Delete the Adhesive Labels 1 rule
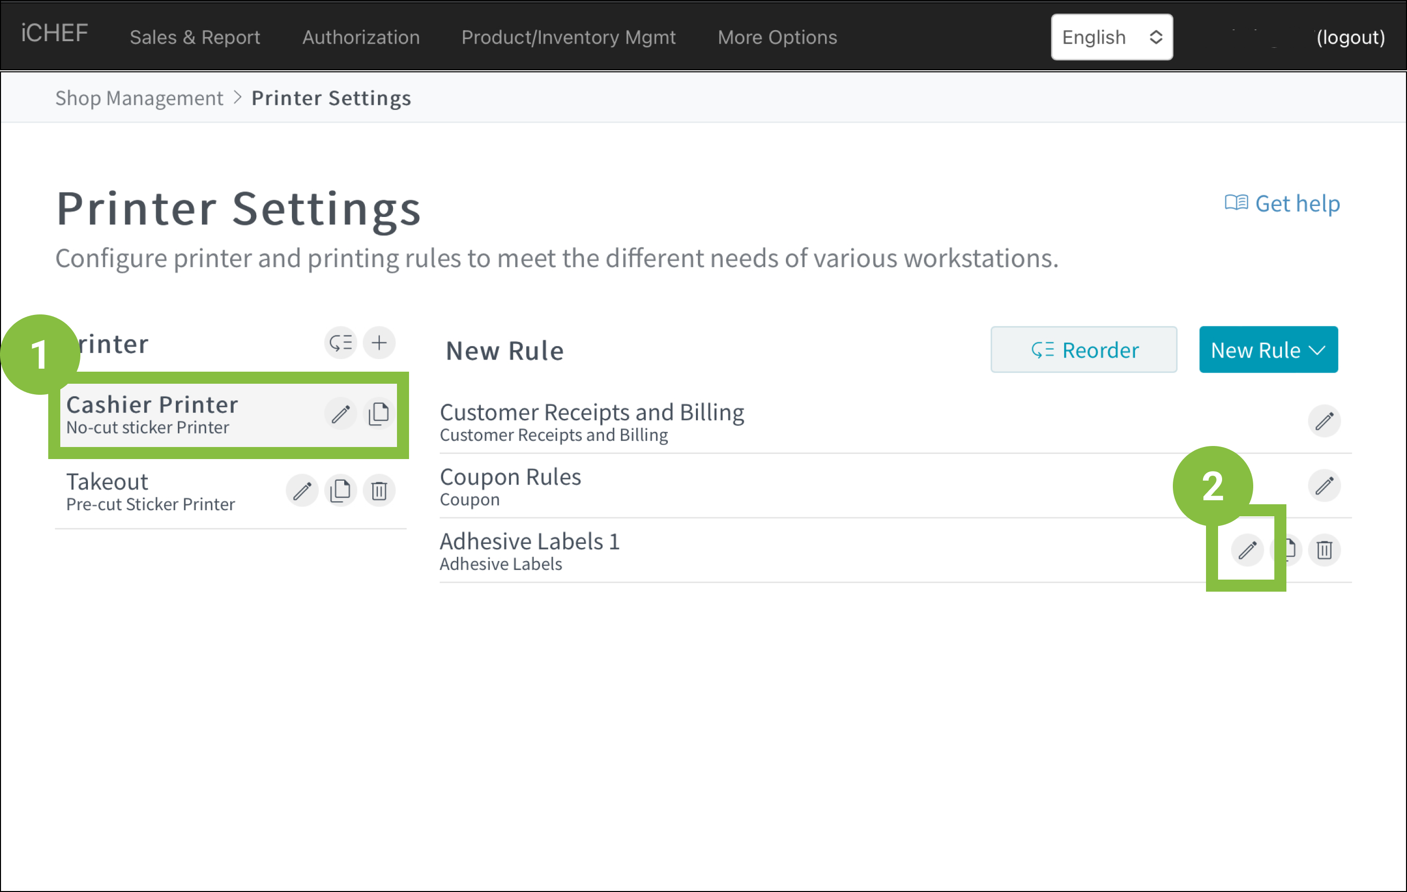1407x892 pixels. (1324, 549)
